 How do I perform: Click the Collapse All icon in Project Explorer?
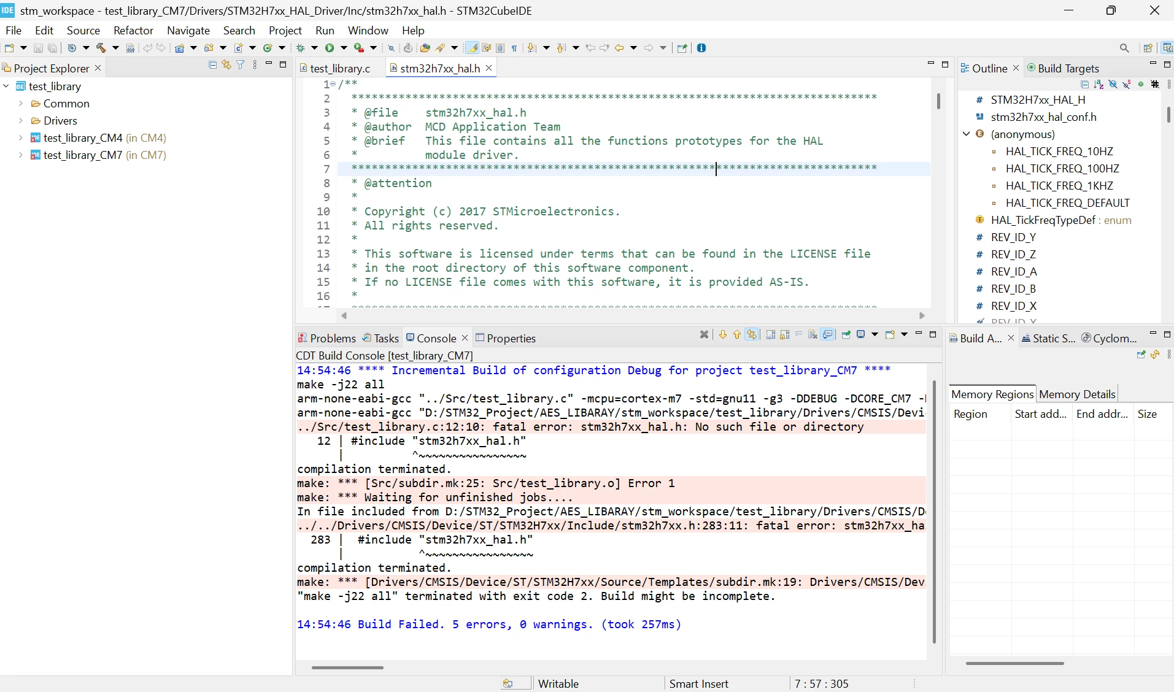[212, 64]
